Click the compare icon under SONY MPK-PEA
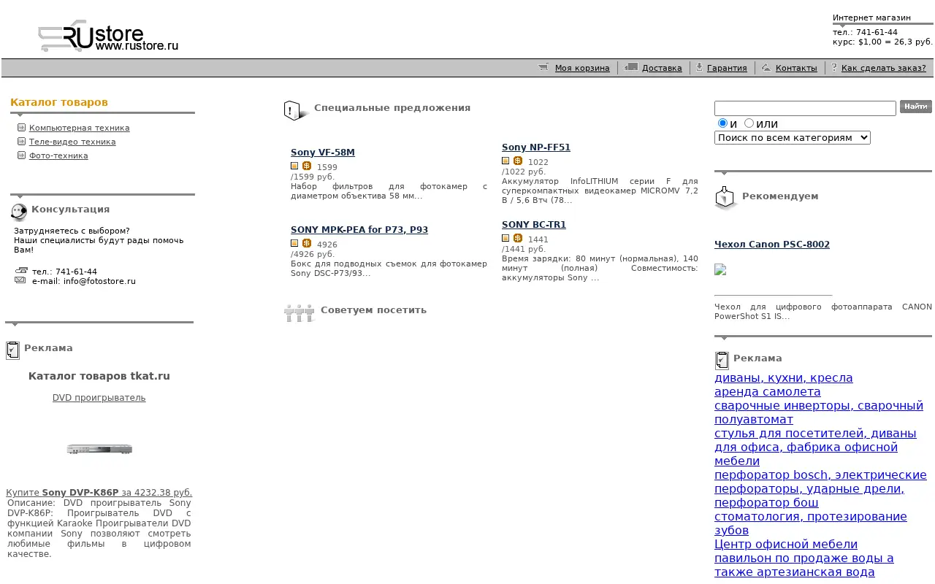This screenshot has height=584, width=935. click(x=294, y=243)
